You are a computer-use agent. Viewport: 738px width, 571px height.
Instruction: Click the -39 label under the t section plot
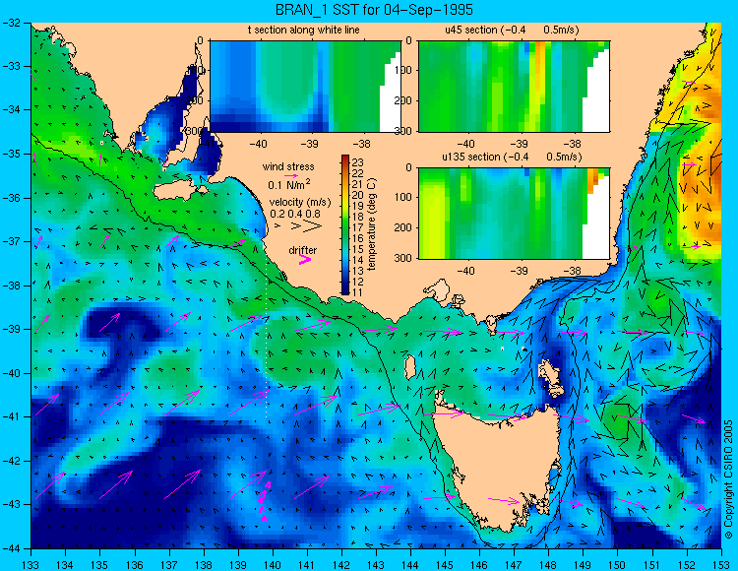309,144
